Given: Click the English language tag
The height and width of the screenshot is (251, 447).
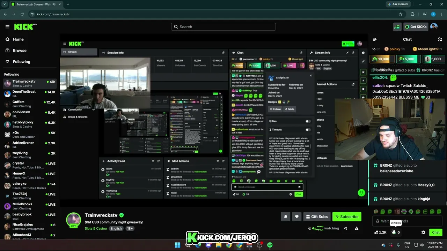Looking at the screenshot, I should click(116, 229).
